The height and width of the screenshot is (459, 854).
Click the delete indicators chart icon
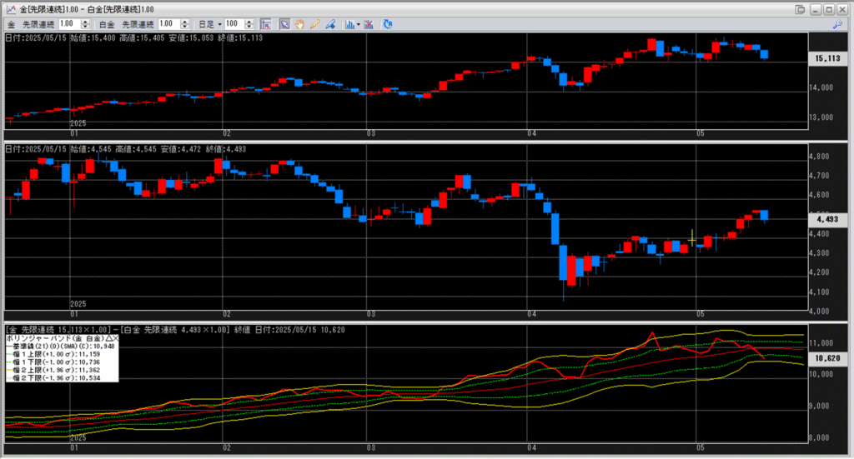tap(369, 24)
